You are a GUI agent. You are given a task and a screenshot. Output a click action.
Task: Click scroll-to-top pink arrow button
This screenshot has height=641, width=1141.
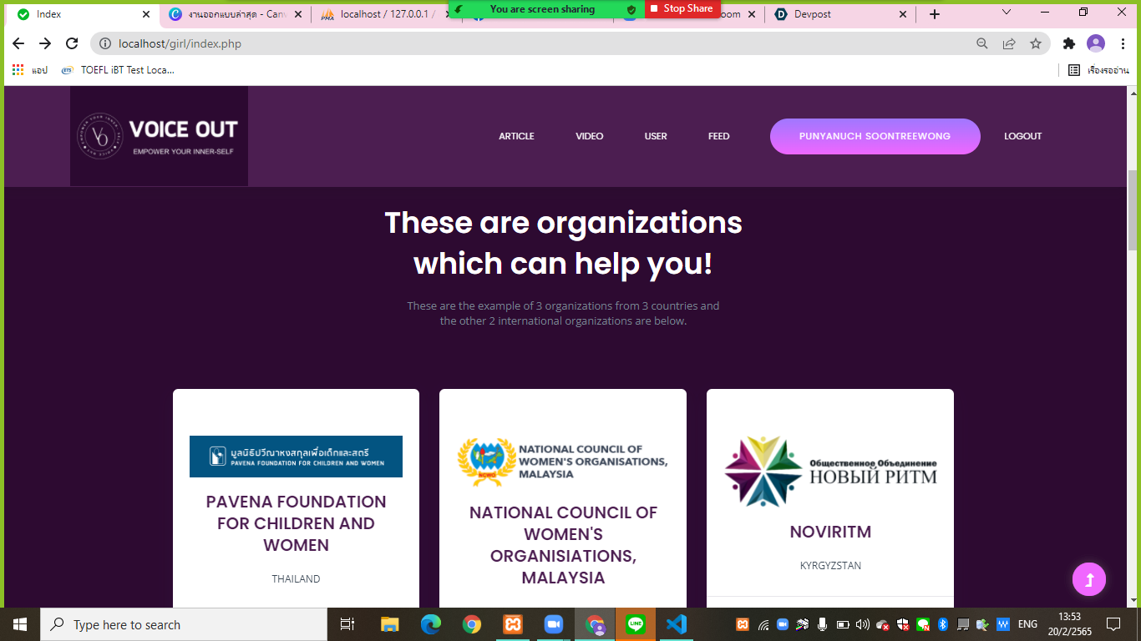pos(1089,579)
